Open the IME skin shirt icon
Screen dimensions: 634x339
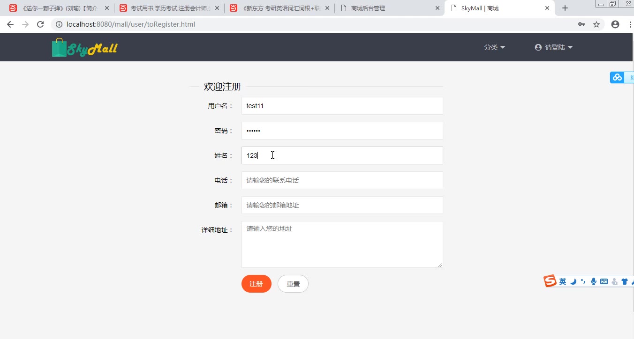625,281
